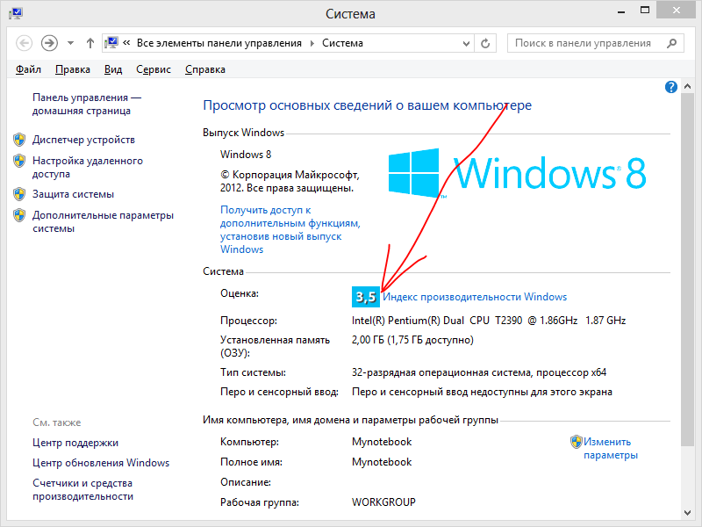This screenshot has width=702, height=527.
Task: Go up one level with Up arrow
Action: 90,43
